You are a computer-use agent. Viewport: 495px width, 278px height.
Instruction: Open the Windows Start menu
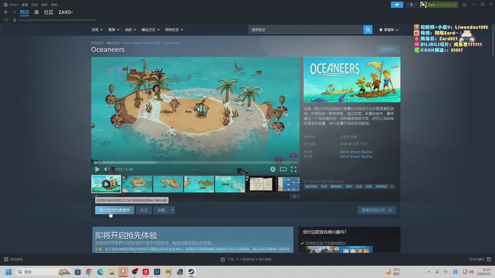coord(9,272)
